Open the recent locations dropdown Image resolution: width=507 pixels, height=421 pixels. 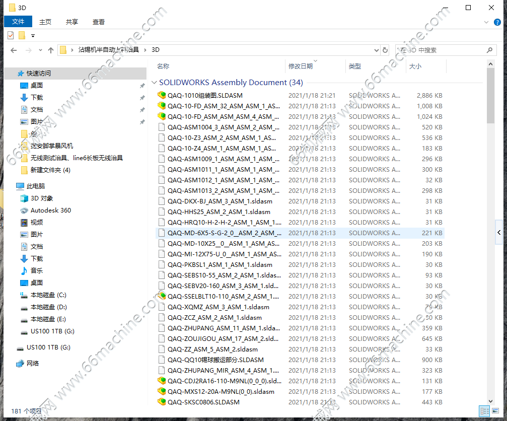pyautogui.click(x=40, y=50)
